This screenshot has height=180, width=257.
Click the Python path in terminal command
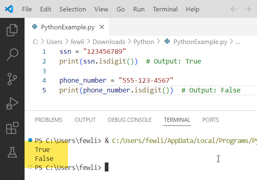(x=185, y=141)
